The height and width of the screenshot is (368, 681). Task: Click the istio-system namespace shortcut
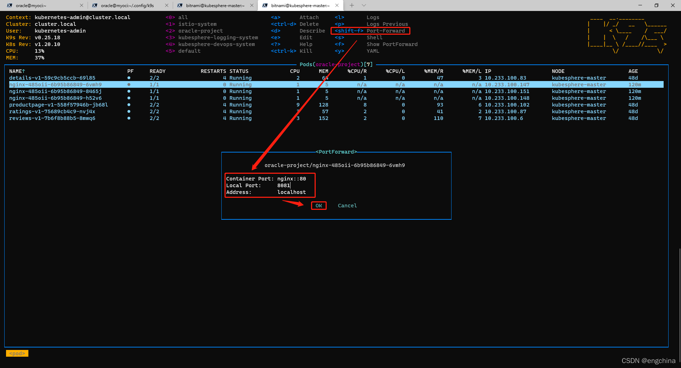coord(191,24)
